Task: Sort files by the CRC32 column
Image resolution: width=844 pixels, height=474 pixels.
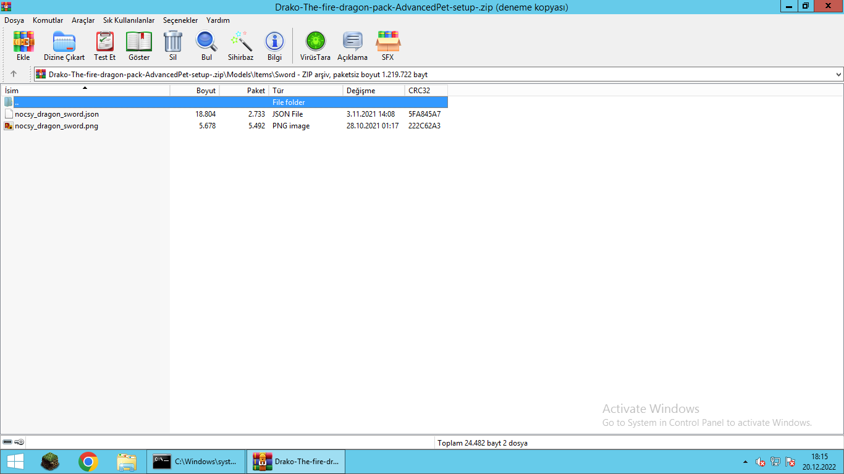Action: coord(426,91)
